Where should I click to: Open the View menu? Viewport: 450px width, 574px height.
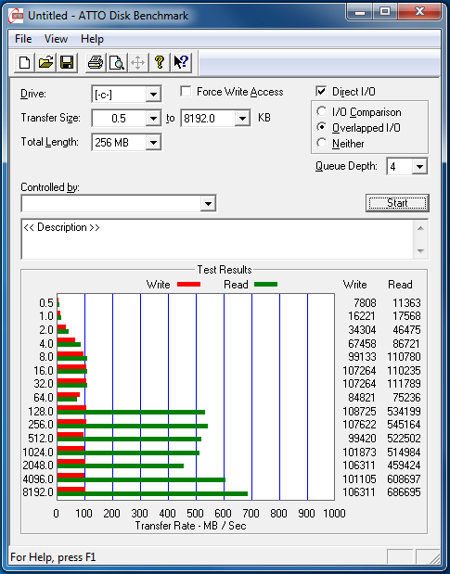click(x=56, y=39)
